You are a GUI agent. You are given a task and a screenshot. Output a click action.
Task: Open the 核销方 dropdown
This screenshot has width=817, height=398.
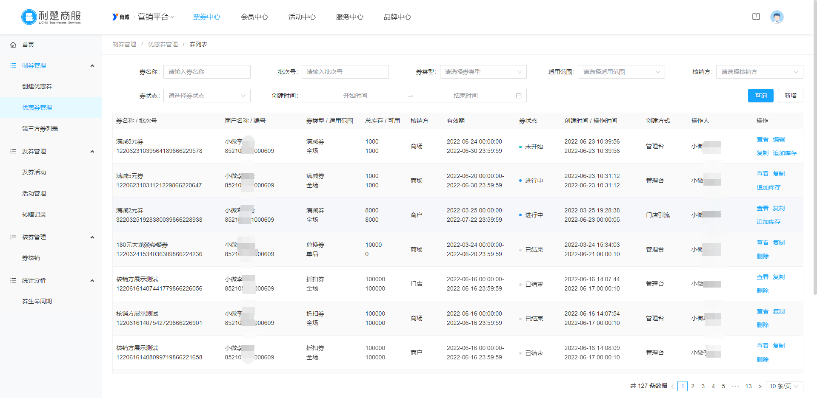pos(760,72)
